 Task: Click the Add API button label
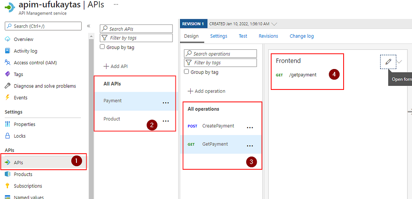pos(119,66)
